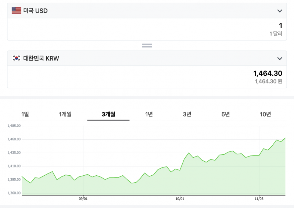Screen dimensions: 294x208
Task: Click the US flag icon
Action: point(17,11)
